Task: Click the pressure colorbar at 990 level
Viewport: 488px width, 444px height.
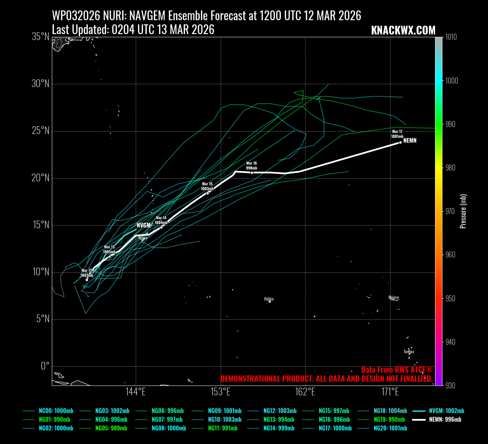Action: tap(439, 124)
